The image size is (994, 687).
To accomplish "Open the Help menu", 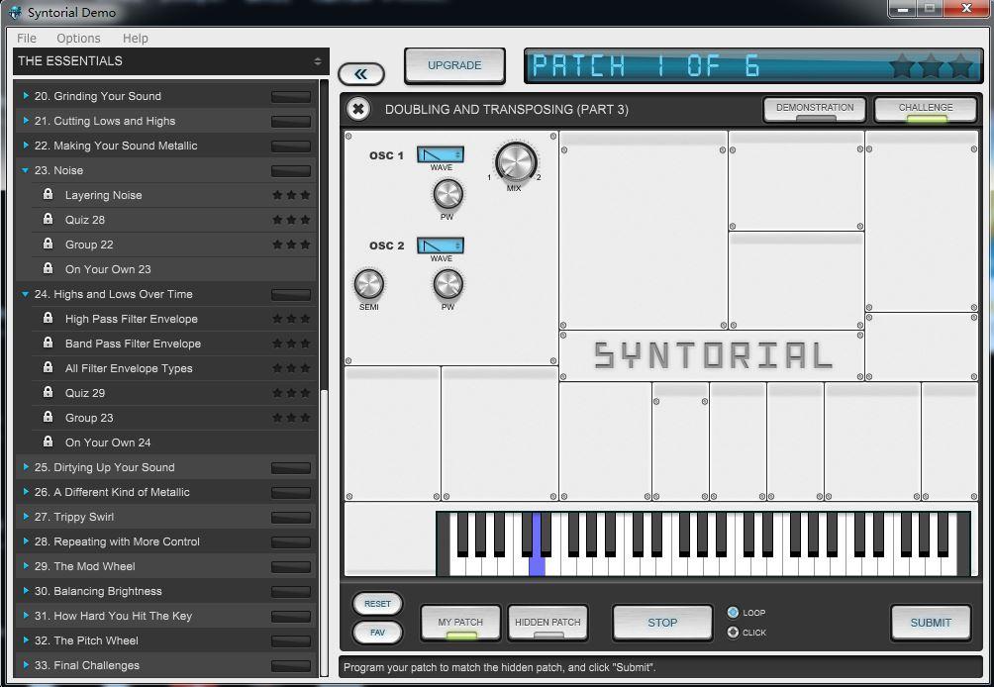I will pos(135,38).
